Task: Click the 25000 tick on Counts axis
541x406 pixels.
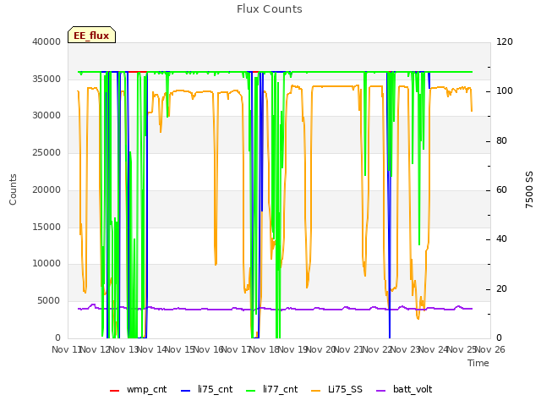Action: [46, 152]
